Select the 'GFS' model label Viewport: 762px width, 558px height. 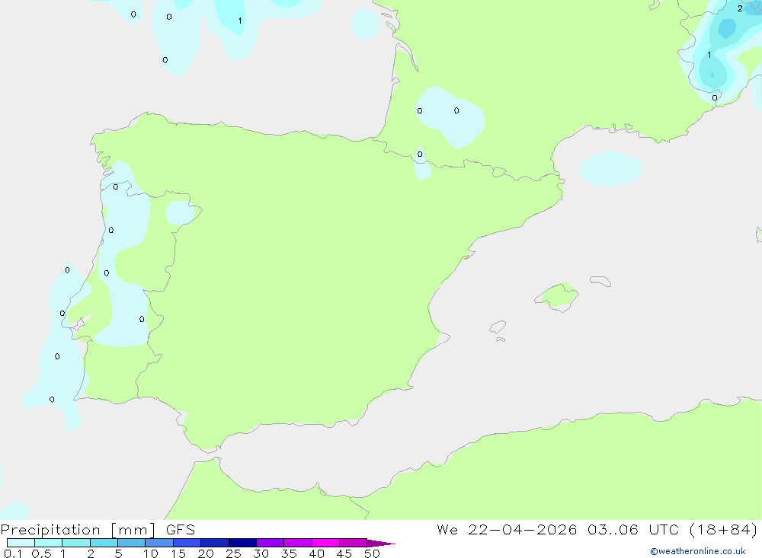point(181,530)
